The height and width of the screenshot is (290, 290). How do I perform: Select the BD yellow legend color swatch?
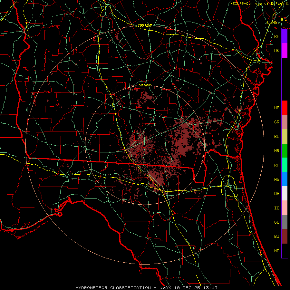[285, 137]
